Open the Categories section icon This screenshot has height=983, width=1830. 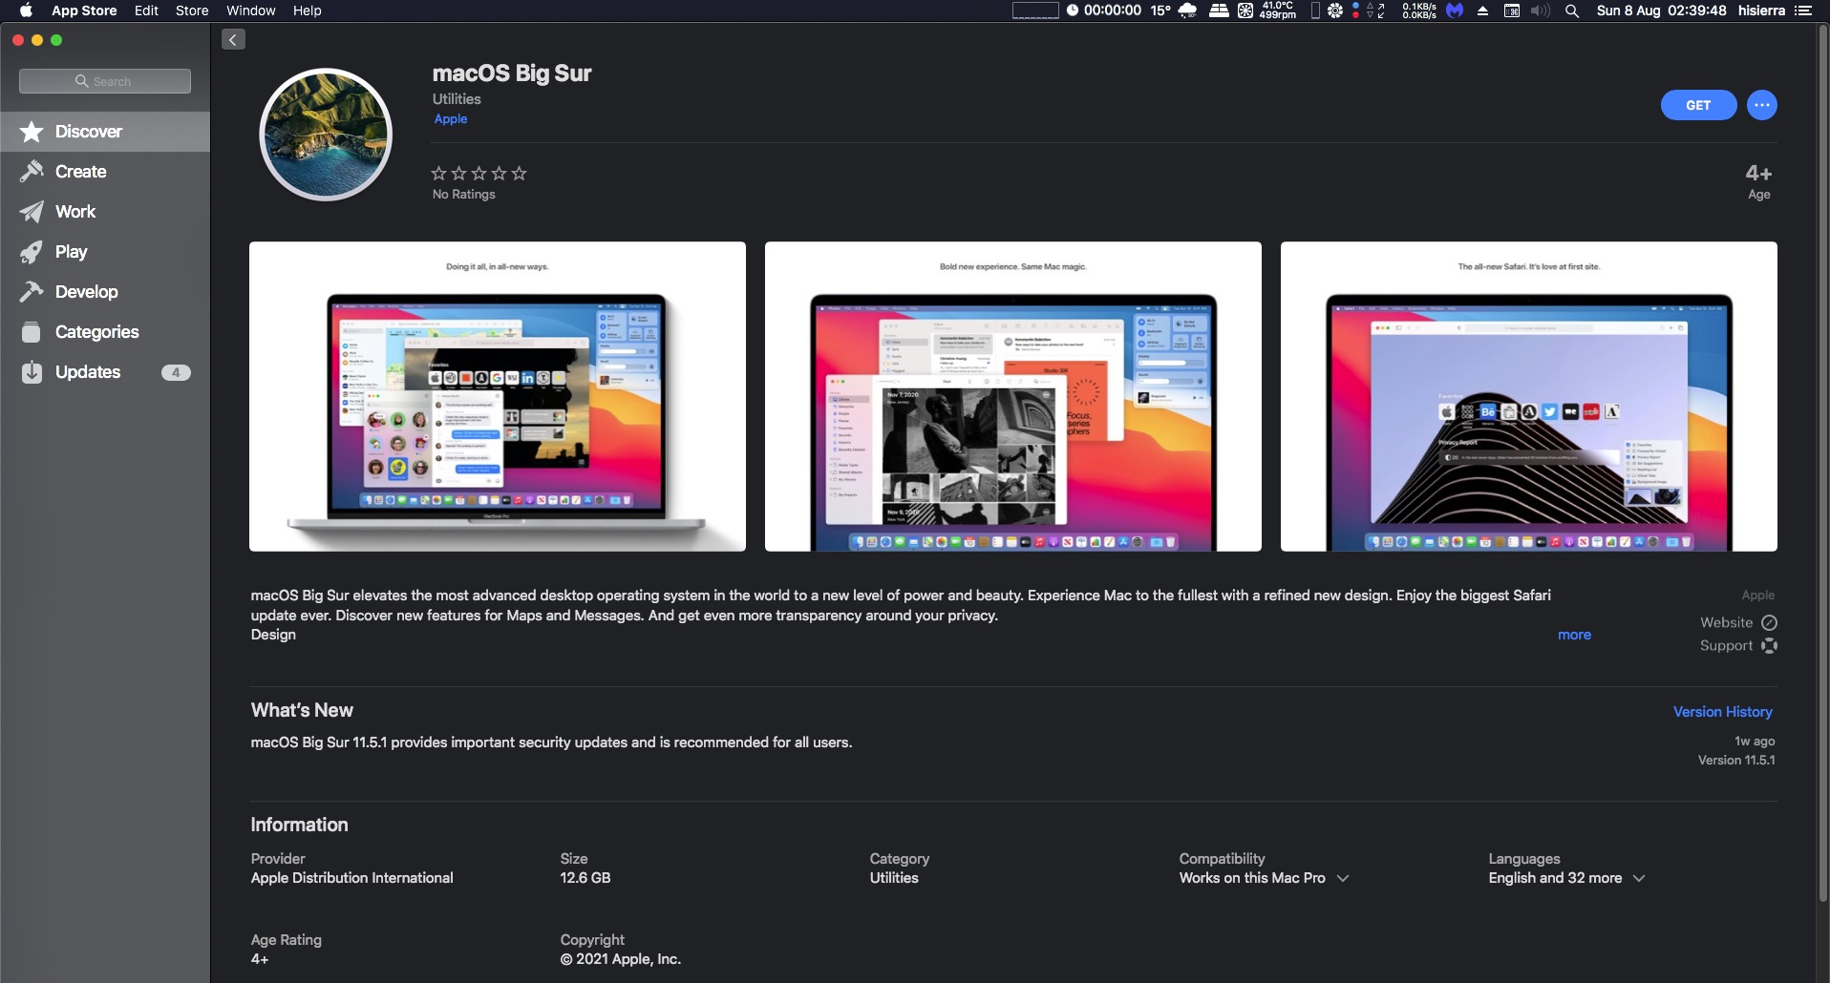coord(32,332)
